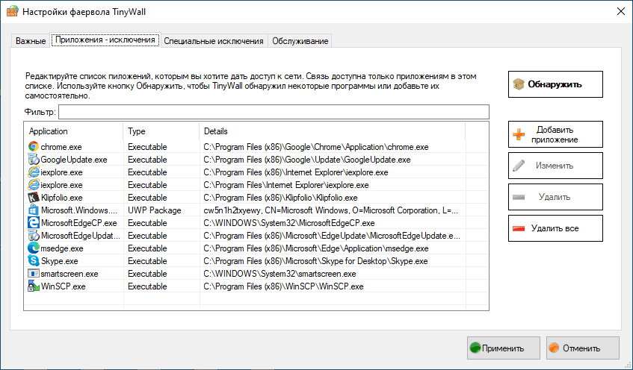Select the WinSCP.exe icon
Viewport: 633px width, 370px height.
click(x=33, y=286)
